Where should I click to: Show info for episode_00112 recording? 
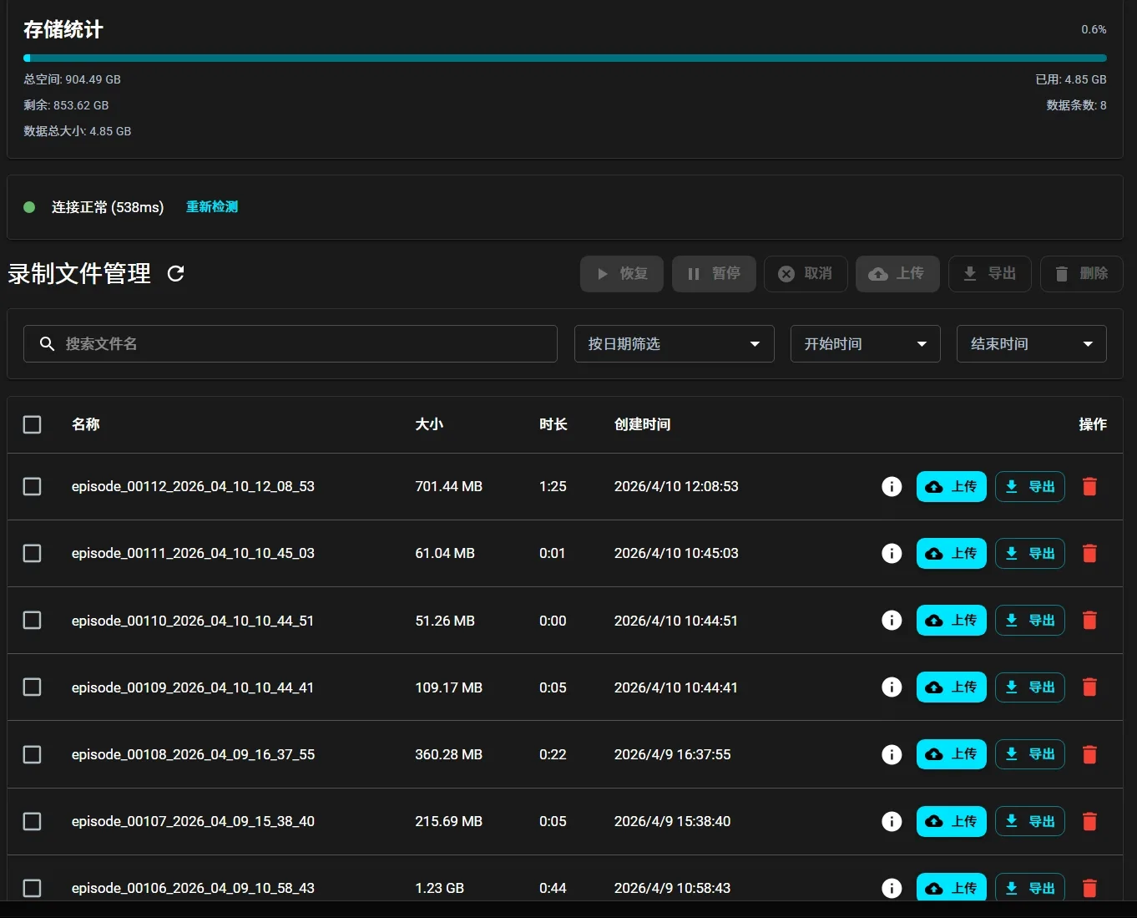[892, 486]
